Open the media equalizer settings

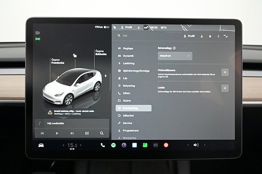(x=87, y=133)
